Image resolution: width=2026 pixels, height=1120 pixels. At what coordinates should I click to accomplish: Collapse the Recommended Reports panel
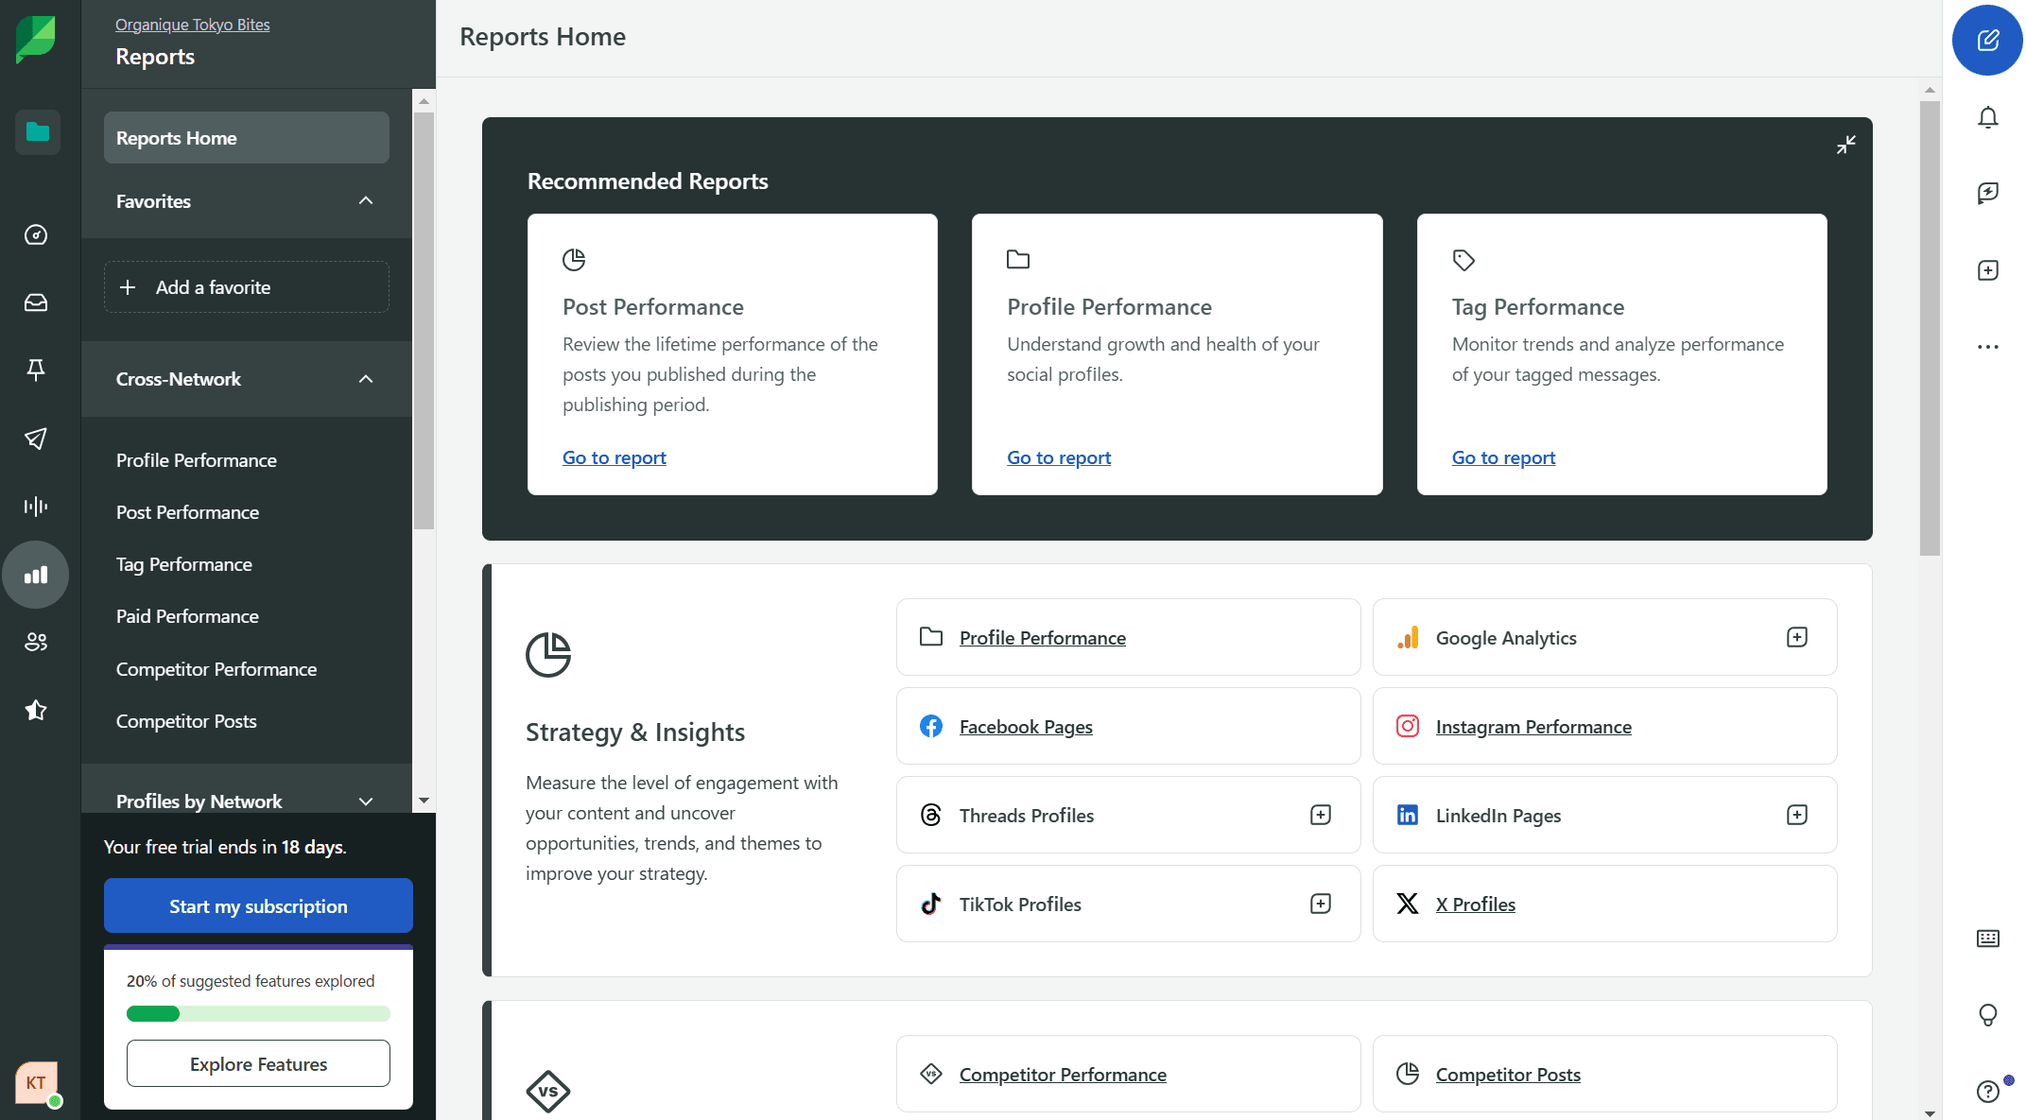(1845, 145)
